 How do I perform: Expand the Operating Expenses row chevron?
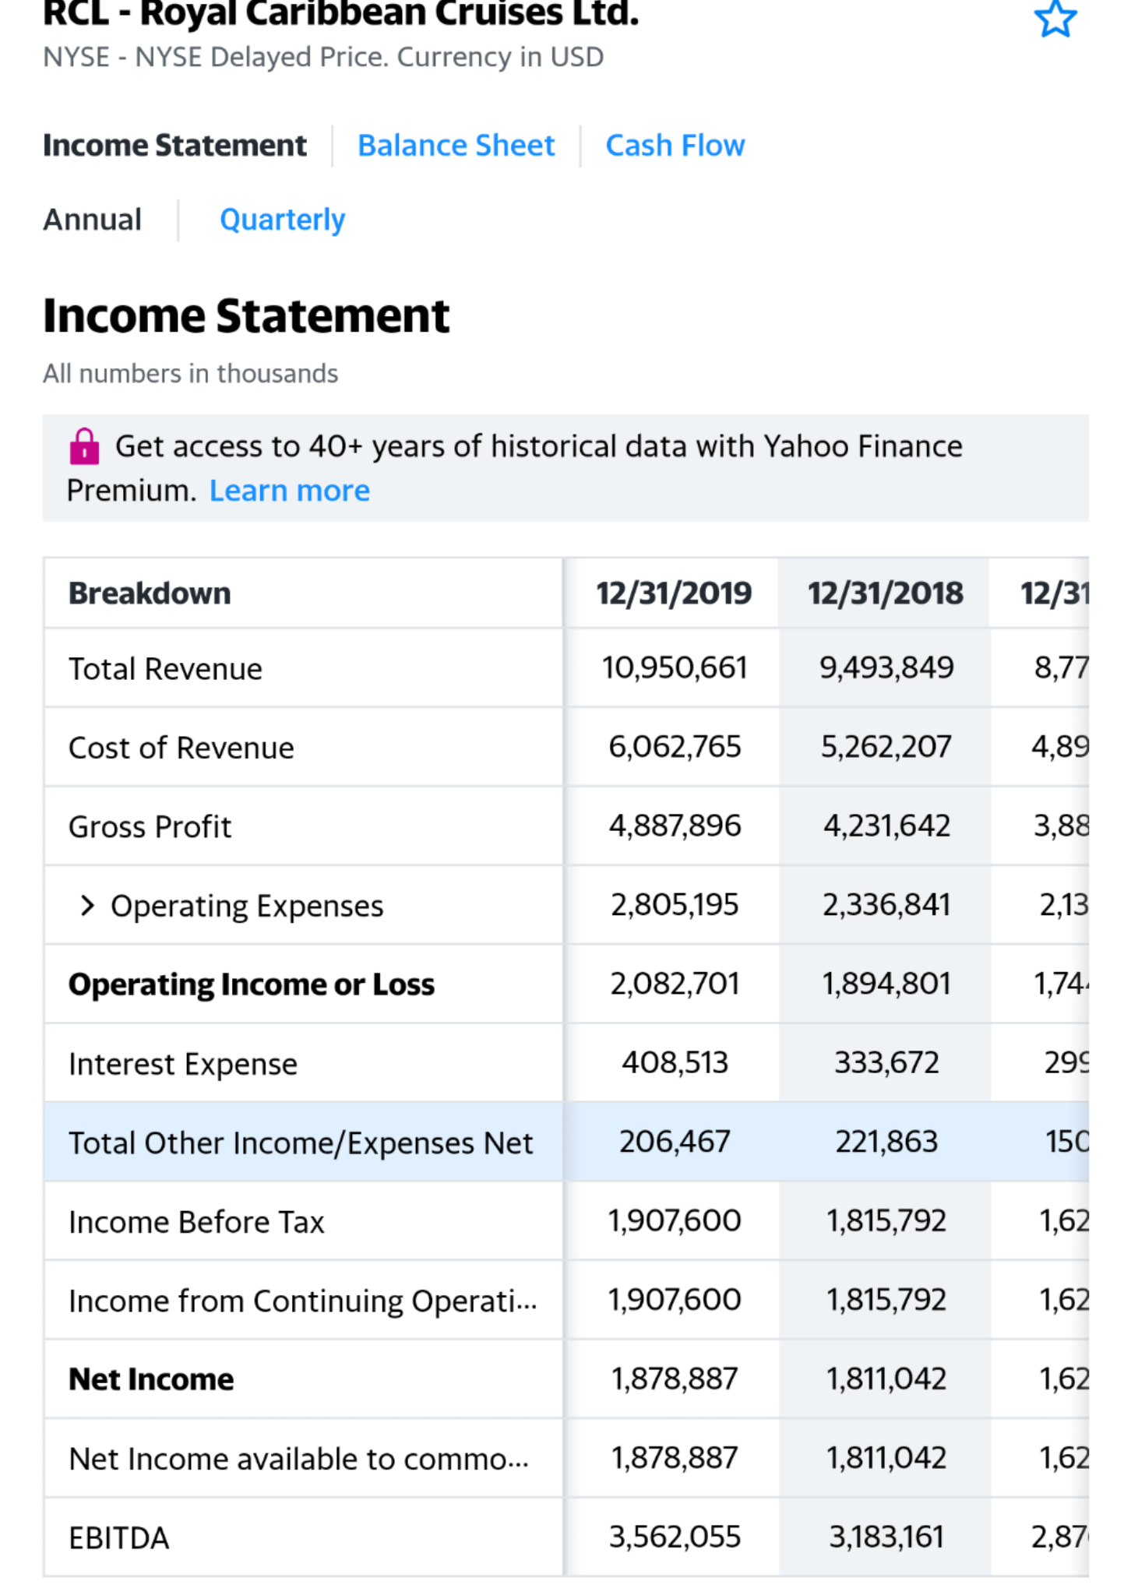(x=87, y=905)
